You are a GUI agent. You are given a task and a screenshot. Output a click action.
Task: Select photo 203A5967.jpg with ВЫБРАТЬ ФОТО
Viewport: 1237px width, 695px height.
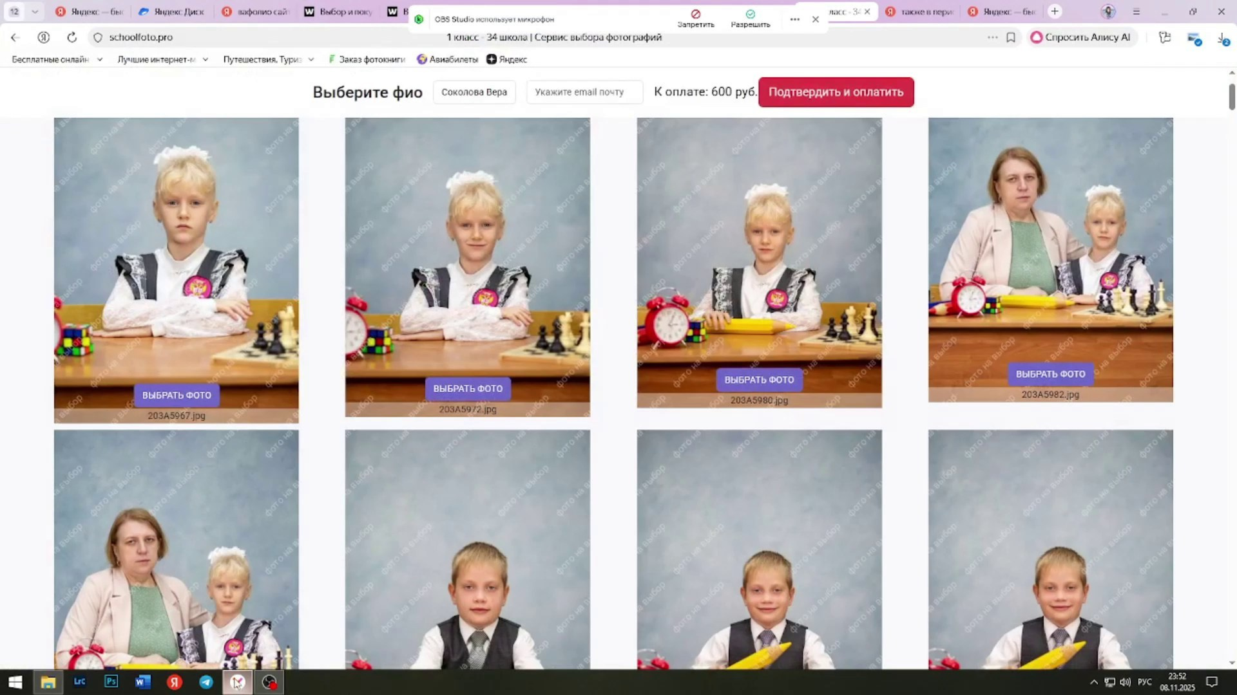pyautogui.click(x=177, y=395)
